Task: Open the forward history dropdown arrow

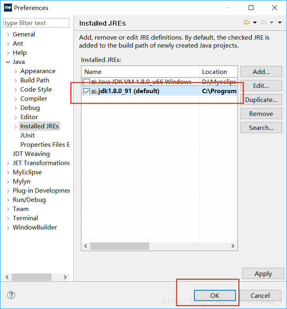Action: (272, 23)
